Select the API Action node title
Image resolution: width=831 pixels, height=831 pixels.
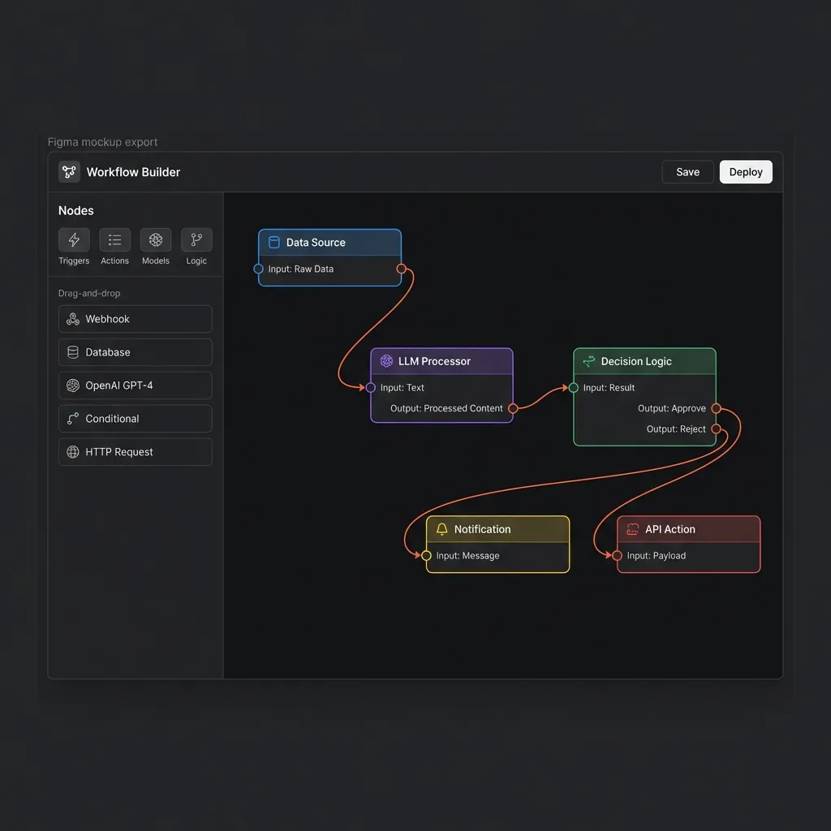coord(670,529)
